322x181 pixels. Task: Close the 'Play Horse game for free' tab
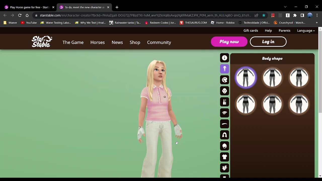[53, 7]
